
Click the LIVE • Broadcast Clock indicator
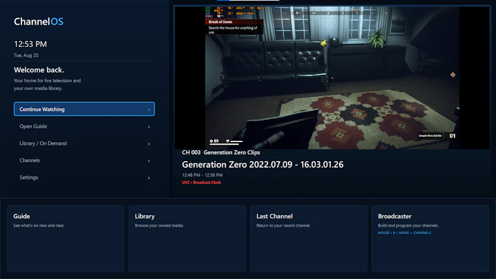(201, 183)
